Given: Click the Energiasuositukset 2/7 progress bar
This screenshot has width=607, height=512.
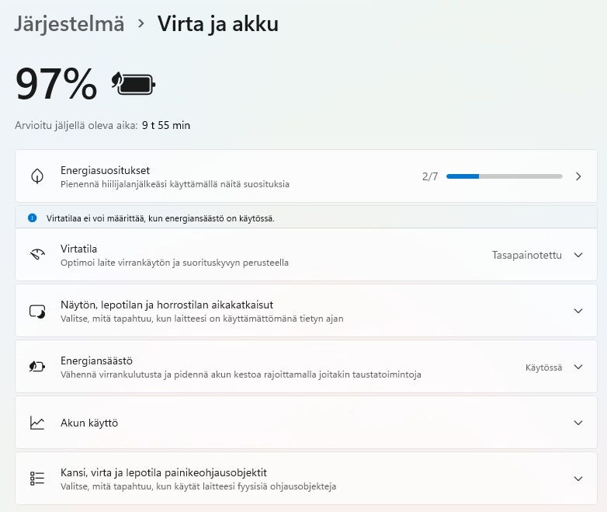Looking at the screenshot, I should pyautogui.click(x=504, y=176).
